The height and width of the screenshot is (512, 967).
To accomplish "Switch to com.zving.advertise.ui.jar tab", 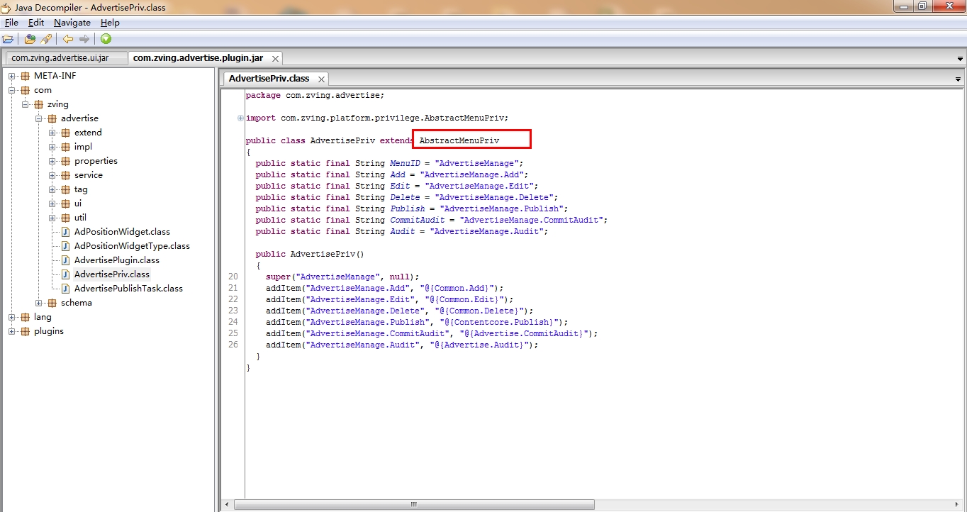I will pyautogui.click(x=60, y=58).
